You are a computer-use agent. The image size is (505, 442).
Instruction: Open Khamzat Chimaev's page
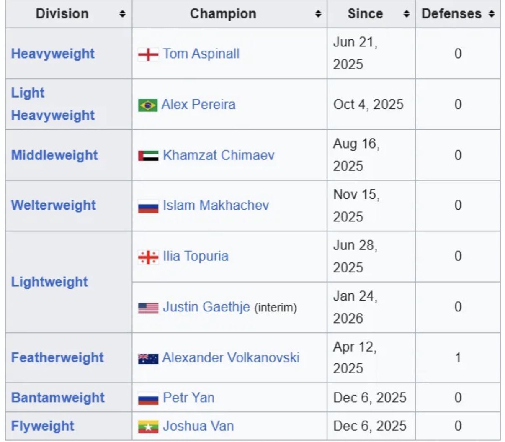coord(219,155)
